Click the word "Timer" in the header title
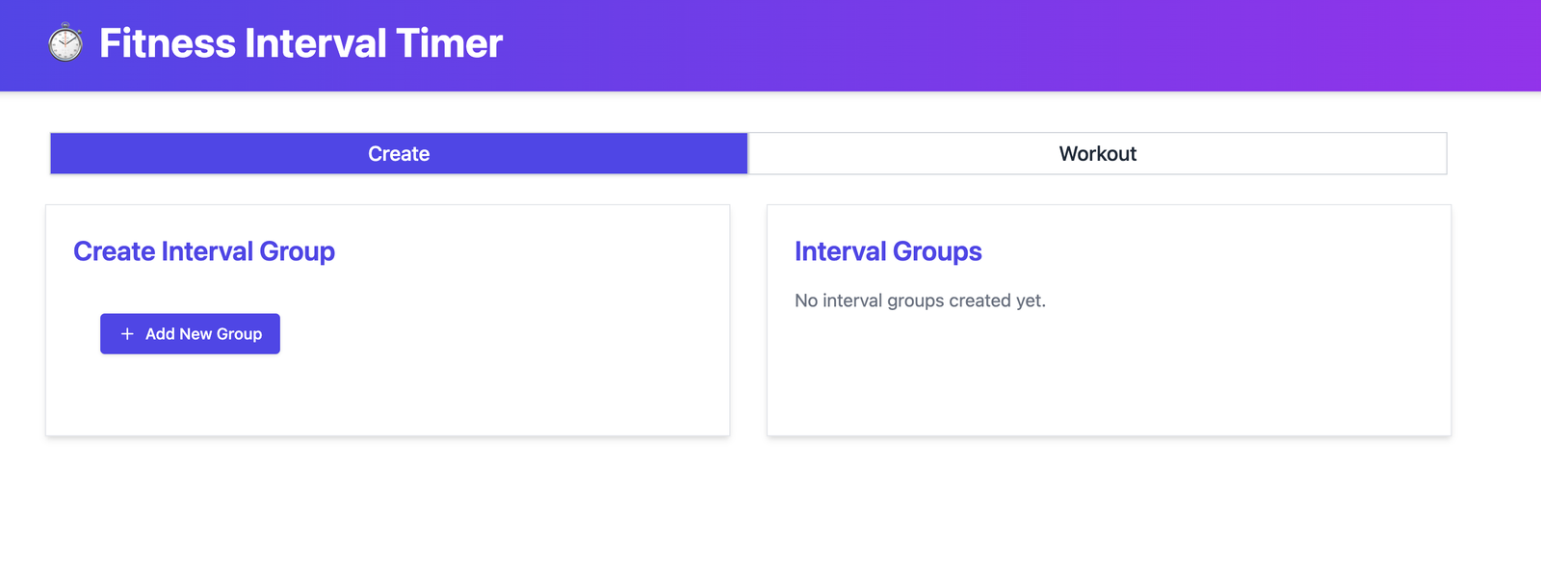This screenshot has width=1541, height=574. [x=449, y=43]
